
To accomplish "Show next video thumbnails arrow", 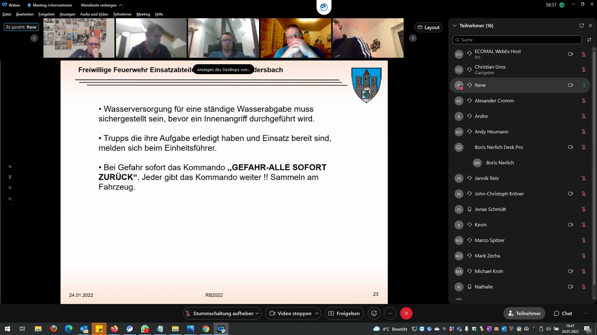I will (413, 38).
